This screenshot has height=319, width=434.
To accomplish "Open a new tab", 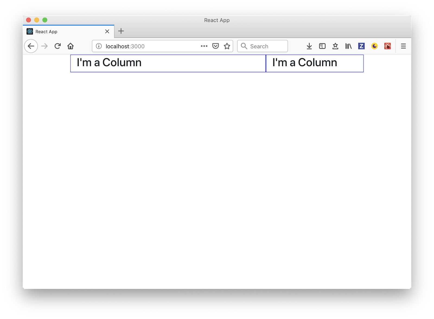I will pos(121,31).
